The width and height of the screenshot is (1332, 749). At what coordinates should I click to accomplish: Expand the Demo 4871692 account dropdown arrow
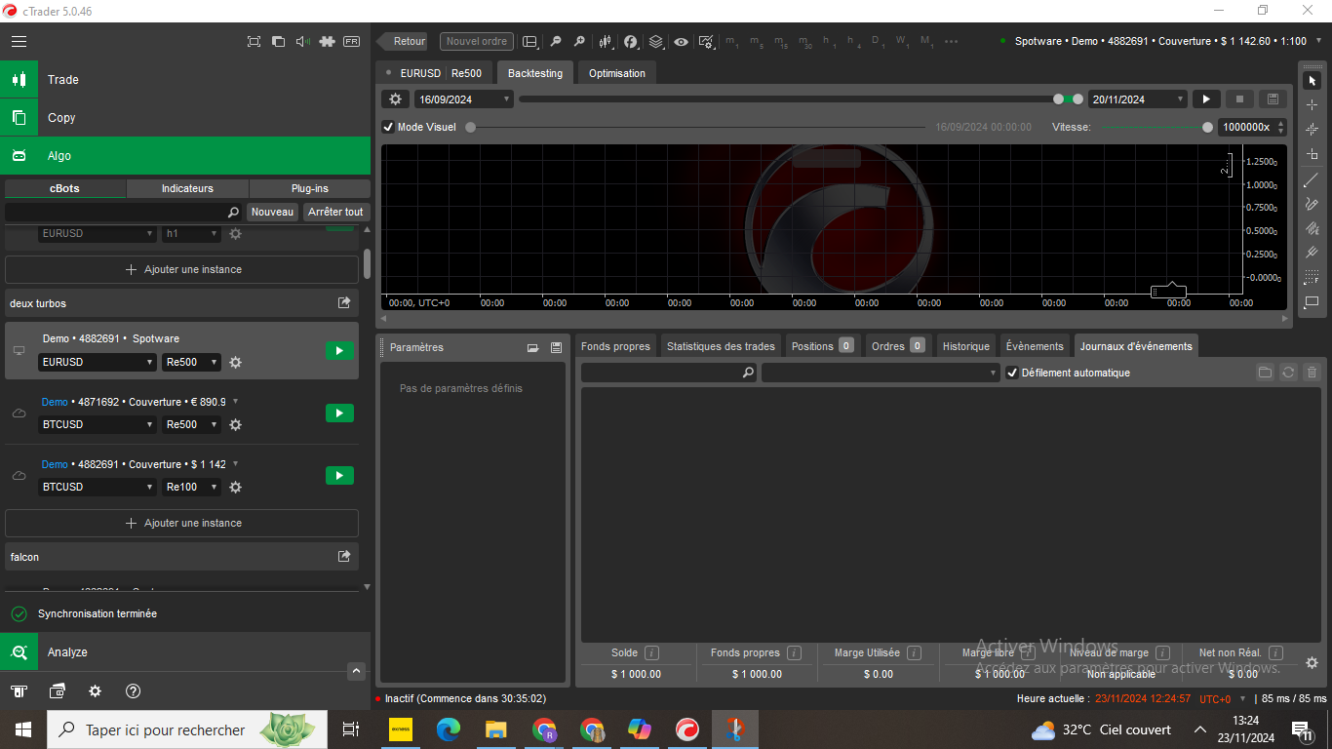[x=236, y=401]
